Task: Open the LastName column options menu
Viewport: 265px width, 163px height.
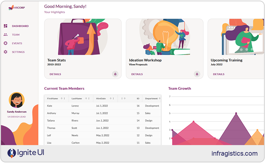Action: click(89, 99)
